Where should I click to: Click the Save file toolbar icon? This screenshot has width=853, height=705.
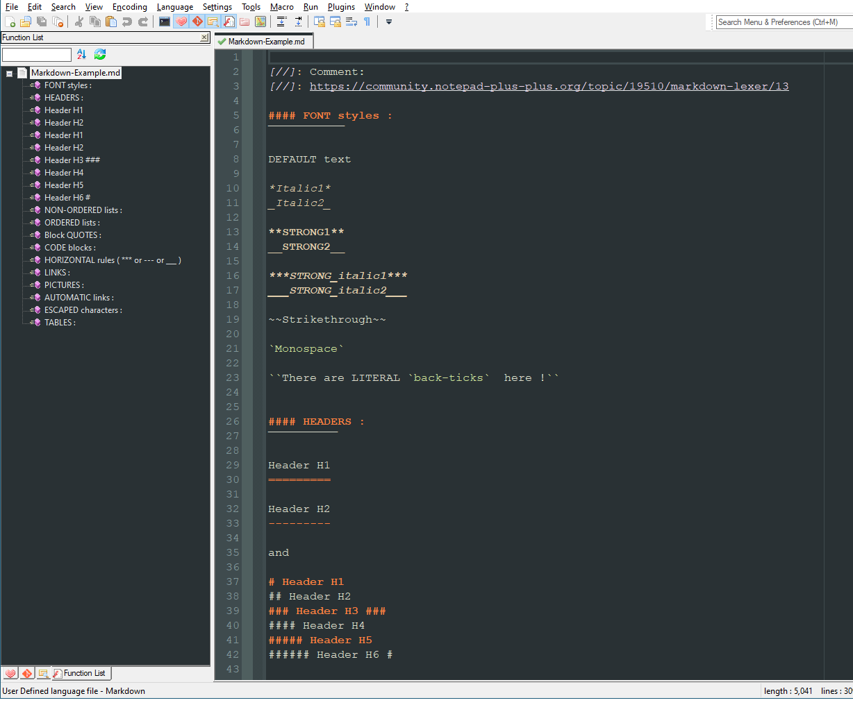[x=42, y=22]
